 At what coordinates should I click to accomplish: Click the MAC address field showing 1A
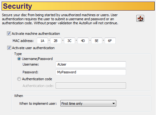[42, 41]
